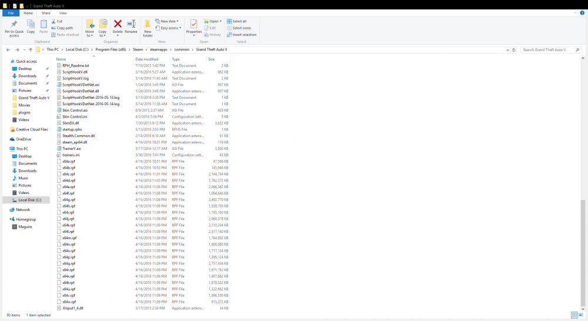Screen dimensions: 588x321
Task: Switch to the Home tab
Action: (x=28, y=13)
